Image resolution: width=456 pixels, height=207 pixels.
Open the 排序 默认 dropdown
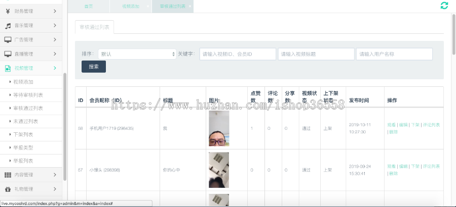(137, 54)
